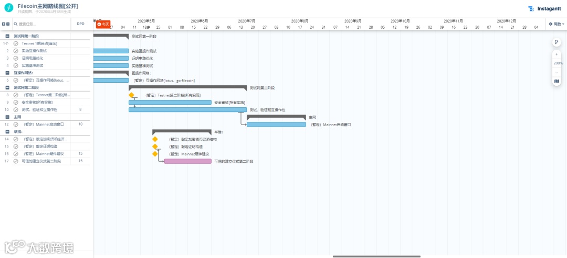Click the 测试网第一阶段 group title
The height and width of the screenshot is (258, 567).
[x=26, y=36]
